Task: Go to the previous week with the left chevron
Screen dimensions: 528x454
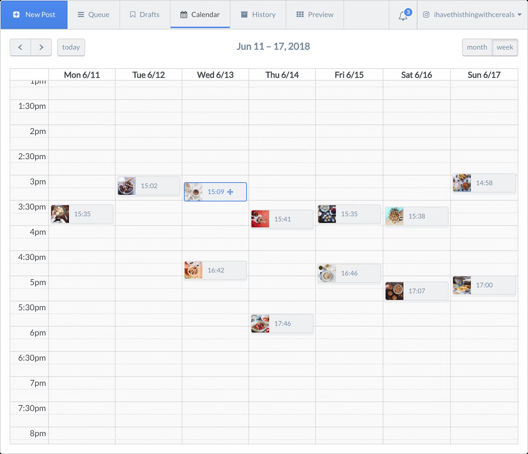Action: (20, 47)
